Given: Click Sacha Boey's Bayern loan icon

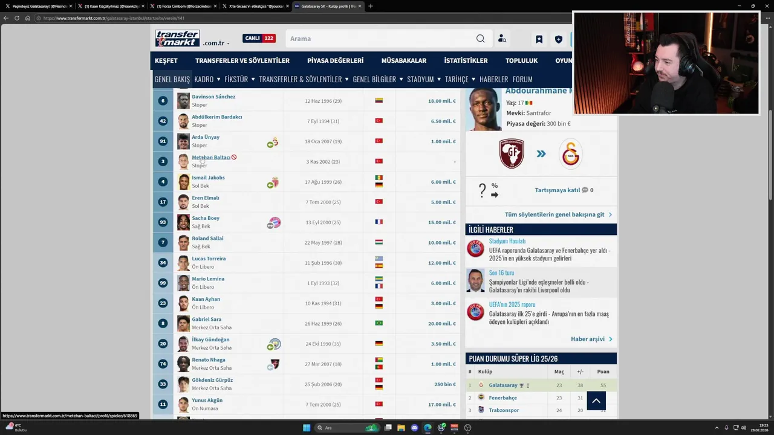Looking at the screenshot, I should 274,223.
